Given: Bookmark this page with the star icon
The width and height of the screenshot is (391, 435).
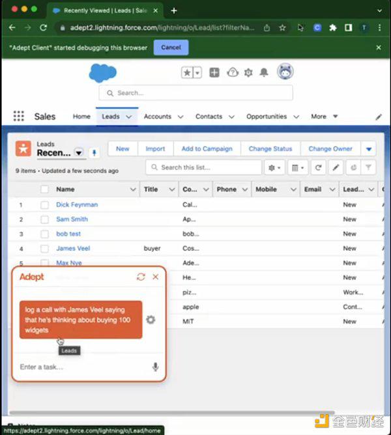Looking at the screenshot, I should click(x=282, y=27).
